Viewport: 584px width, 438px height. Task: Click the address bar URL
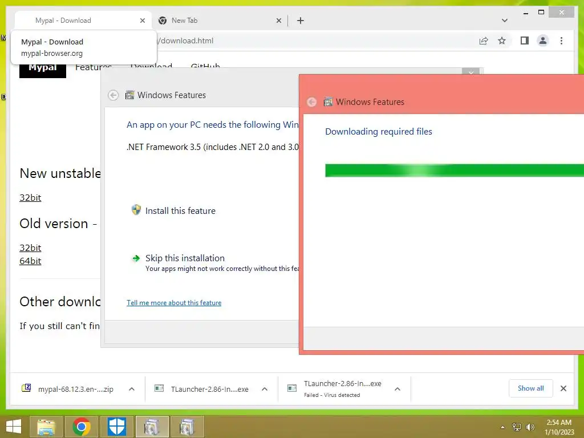(x=186, y=40)
